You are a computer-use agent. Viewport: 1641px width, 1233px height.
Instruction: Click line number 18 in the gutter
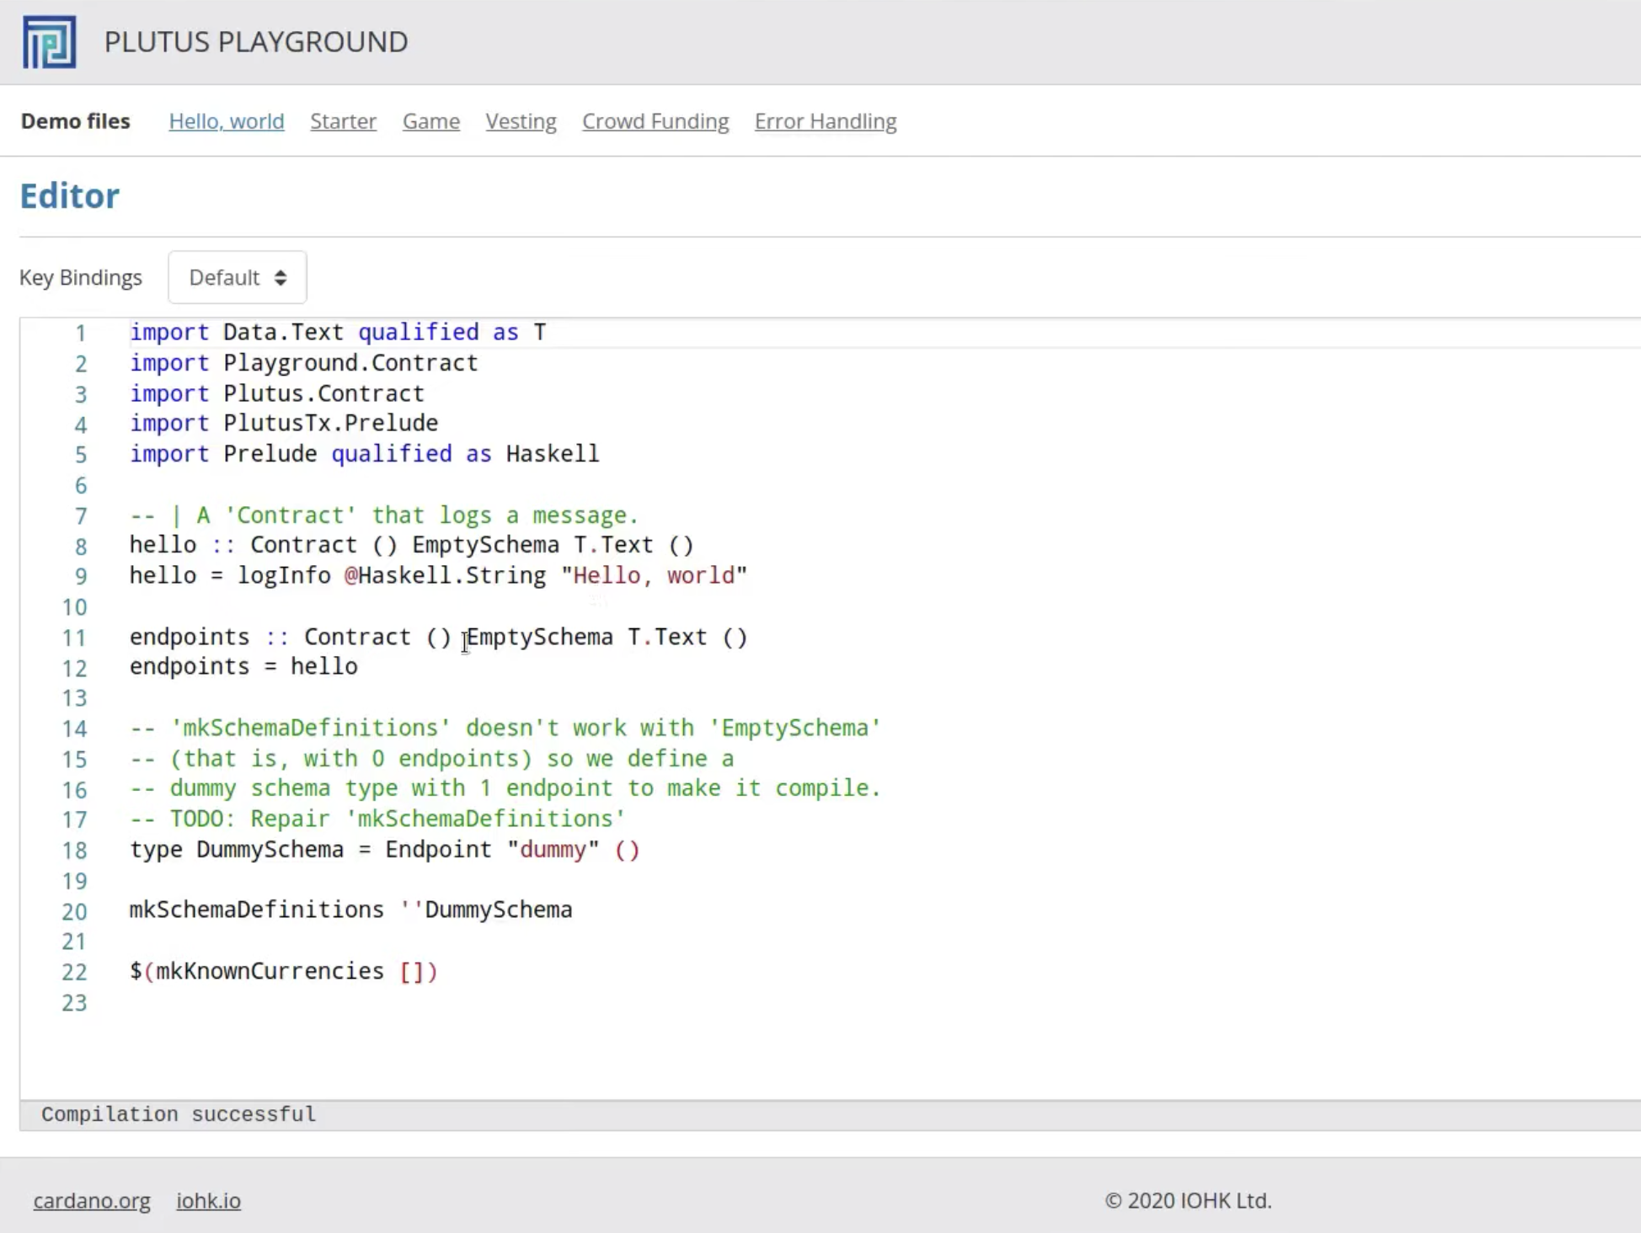tap(74, 850)
